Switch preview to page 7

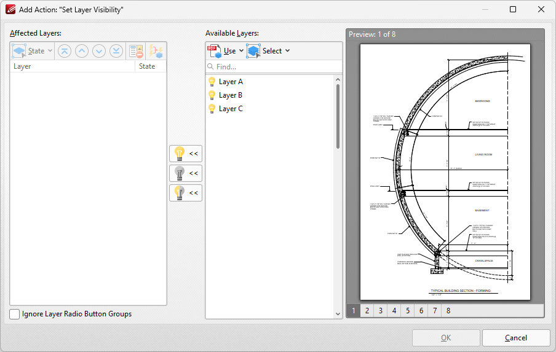(435, 311)
